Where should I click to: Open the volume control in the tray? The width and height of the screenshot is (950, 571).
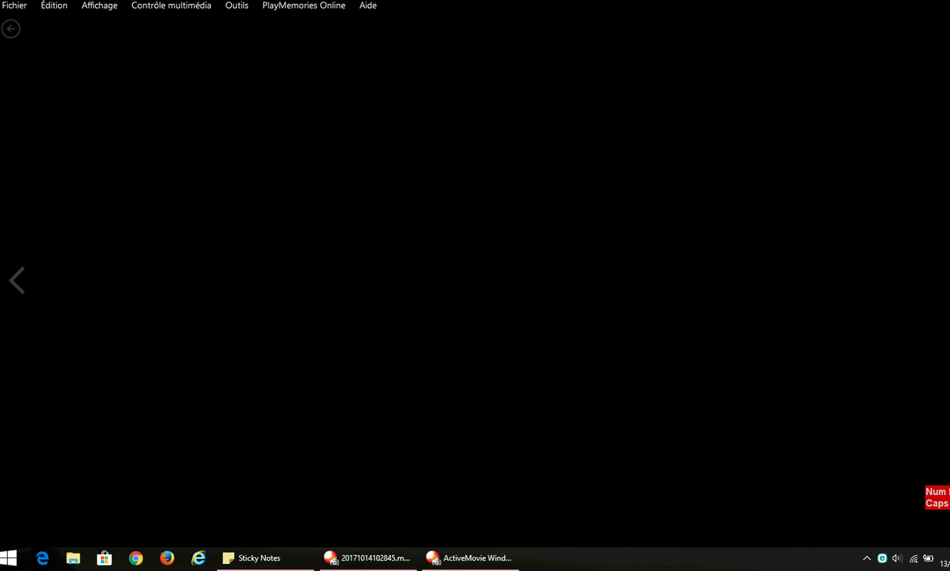click(897, 558)
